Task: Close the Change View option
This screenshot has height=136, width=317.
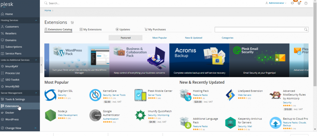Action: (x=35, y=128)
